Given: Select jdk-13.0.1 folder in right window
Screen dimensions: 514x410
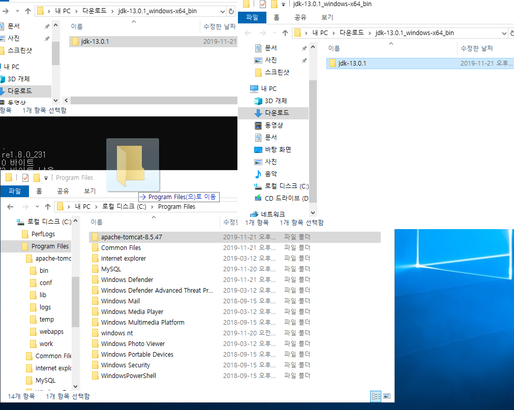Looking at the screenshot, I should [x=420, y=63].
